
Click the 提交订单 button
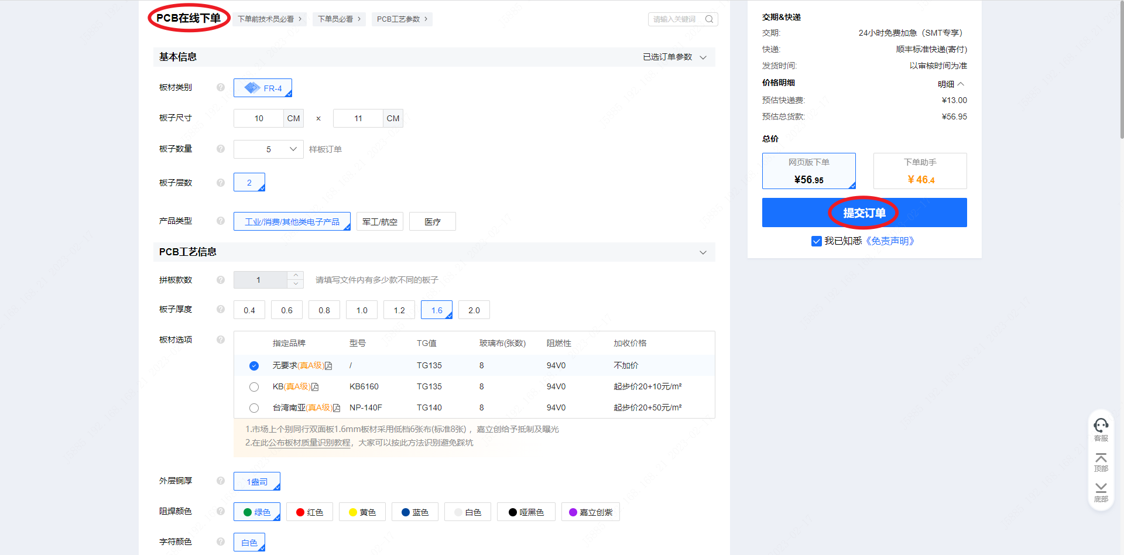coord(864,213)
